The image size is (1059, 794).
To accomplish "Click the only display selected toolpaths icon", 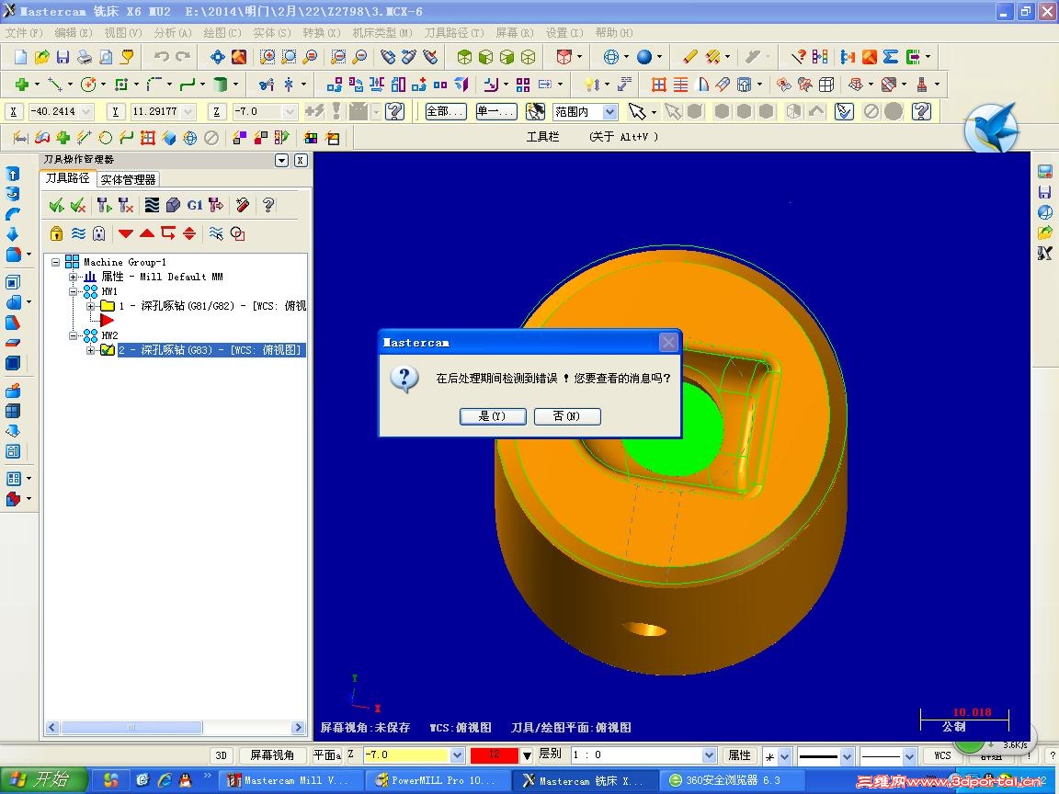I will pyautogui.click(x=216, y=233).
